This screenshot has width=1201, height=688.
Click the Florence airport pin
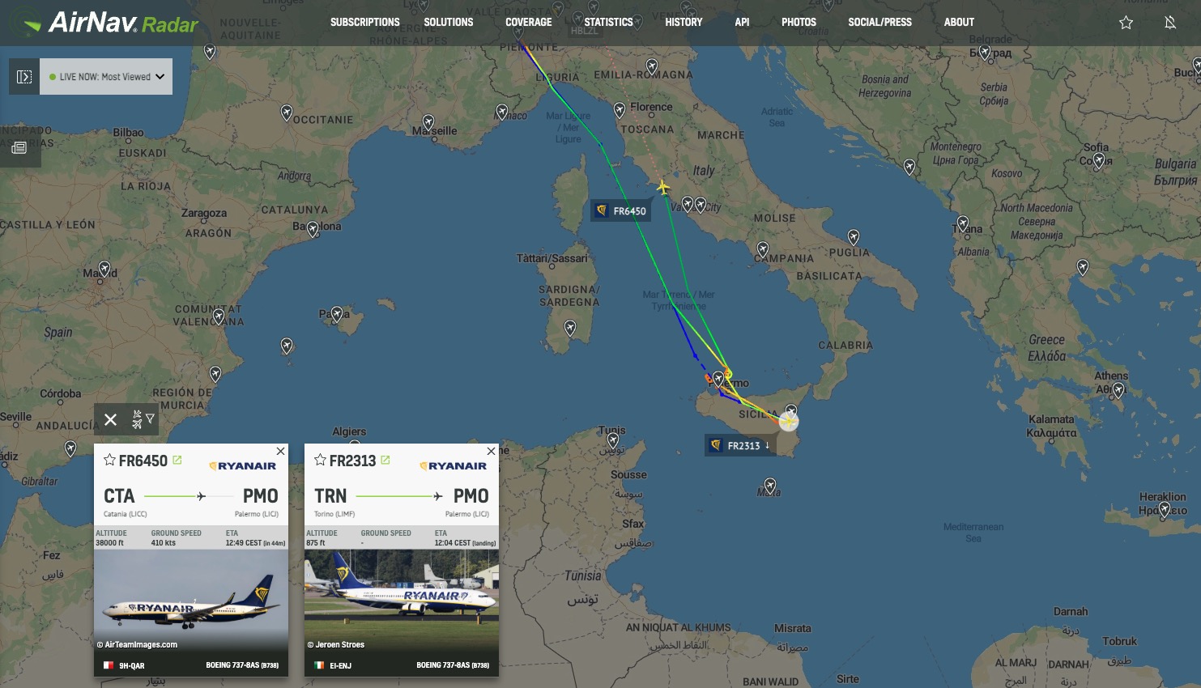(620, 109)
